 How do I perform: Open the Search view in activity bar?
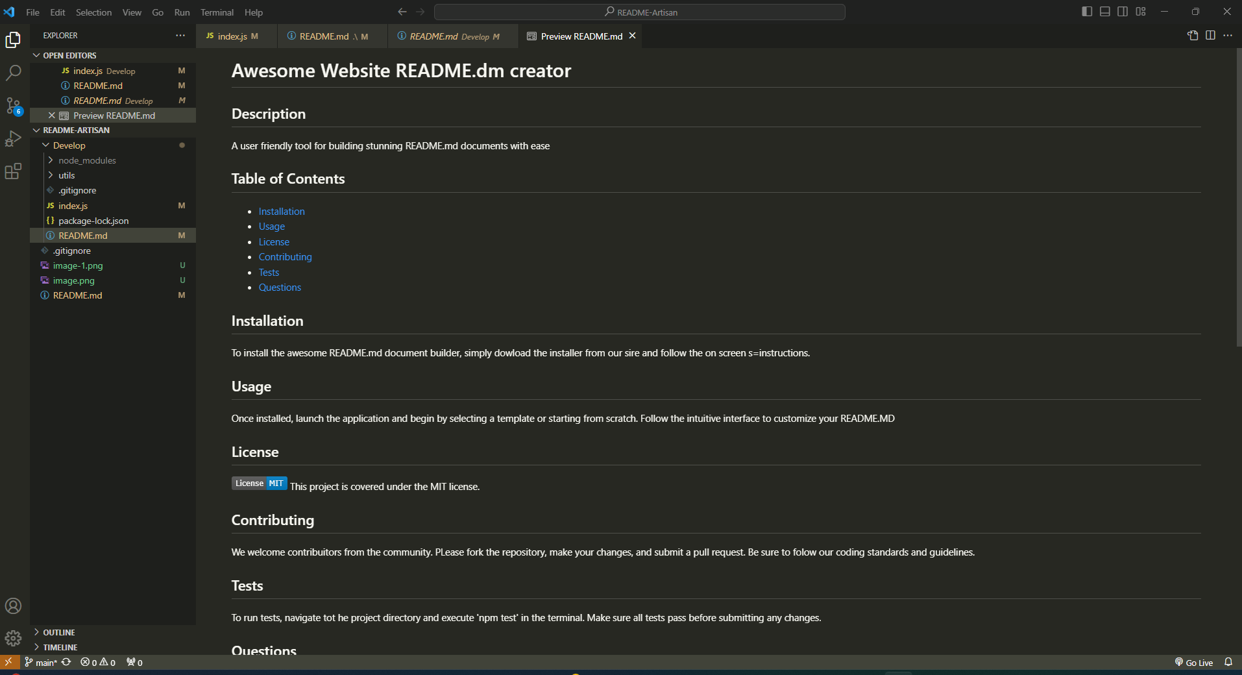click(x=13, y=73)
